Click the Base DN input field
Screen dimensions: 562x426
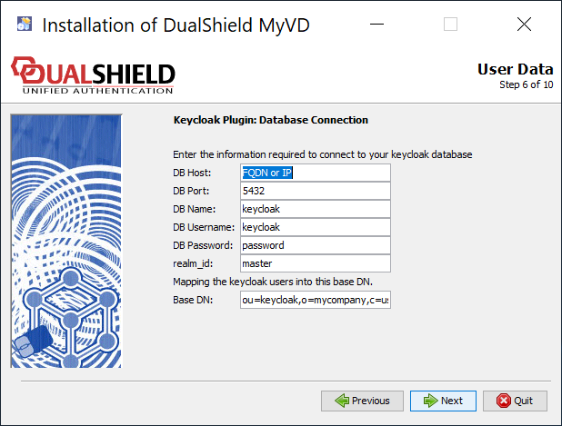[314, 300]
